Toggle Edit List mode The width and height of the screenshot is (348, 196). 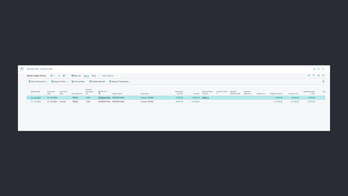point(76,76)
